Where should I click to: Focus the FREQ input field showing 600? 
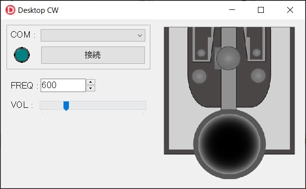click(63, 85)
